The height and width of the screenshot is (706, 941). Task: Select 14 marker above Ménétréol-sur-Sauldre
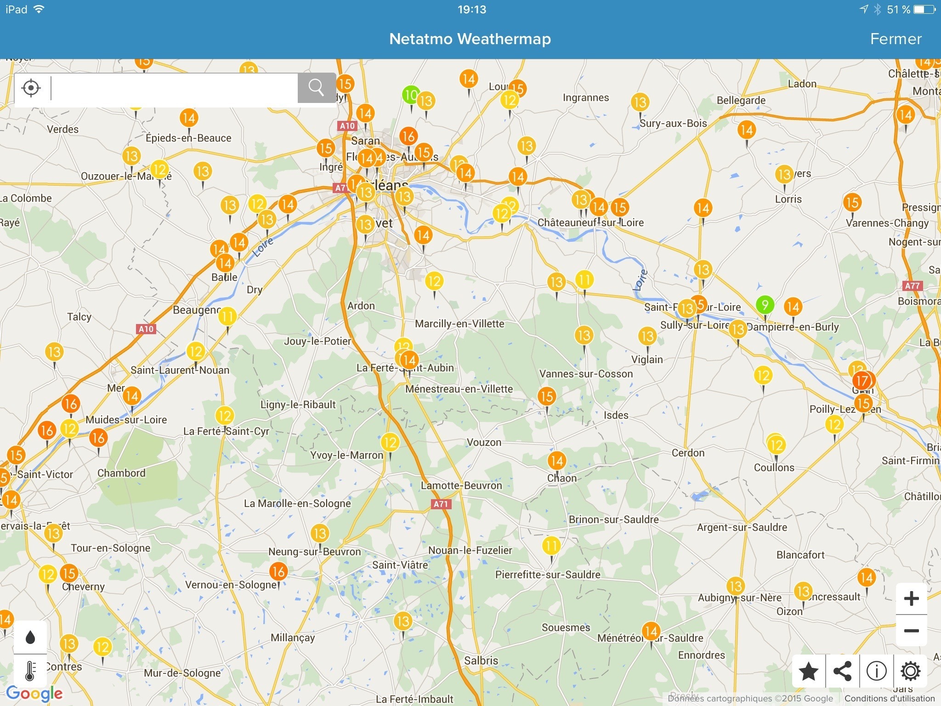pyautogui.click(x=651, y=631)
